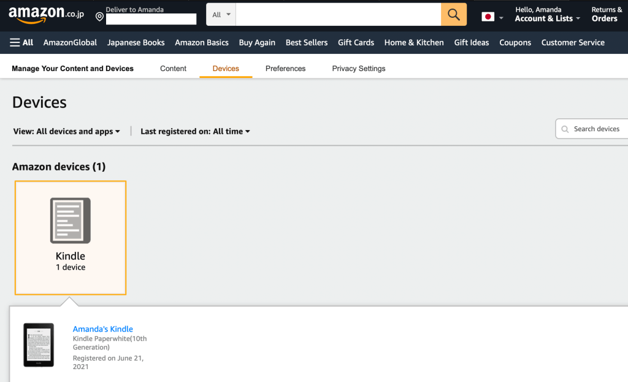The width and height of the screenshot is (628, 382).
Task: Open the Preferences tab
Action: pos(285,69)
